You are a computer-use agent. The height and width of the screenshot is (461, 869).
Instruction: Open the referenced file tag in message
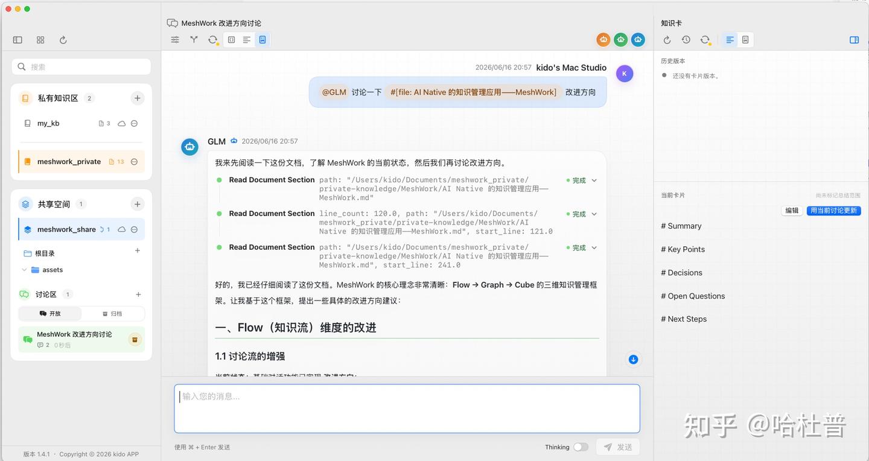(x=473, y=92)
